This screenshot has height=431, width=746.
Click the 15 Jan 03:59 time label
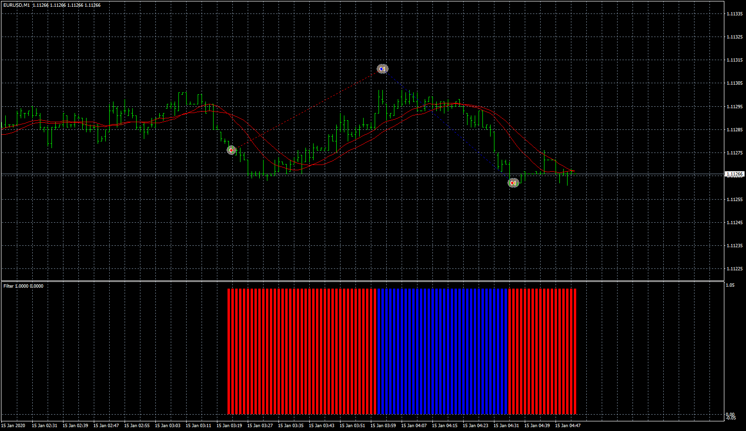point(383,425)
